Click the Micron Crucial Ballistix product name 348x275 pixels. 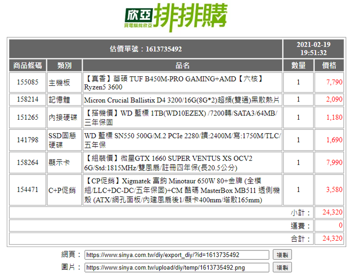(181, 100)
